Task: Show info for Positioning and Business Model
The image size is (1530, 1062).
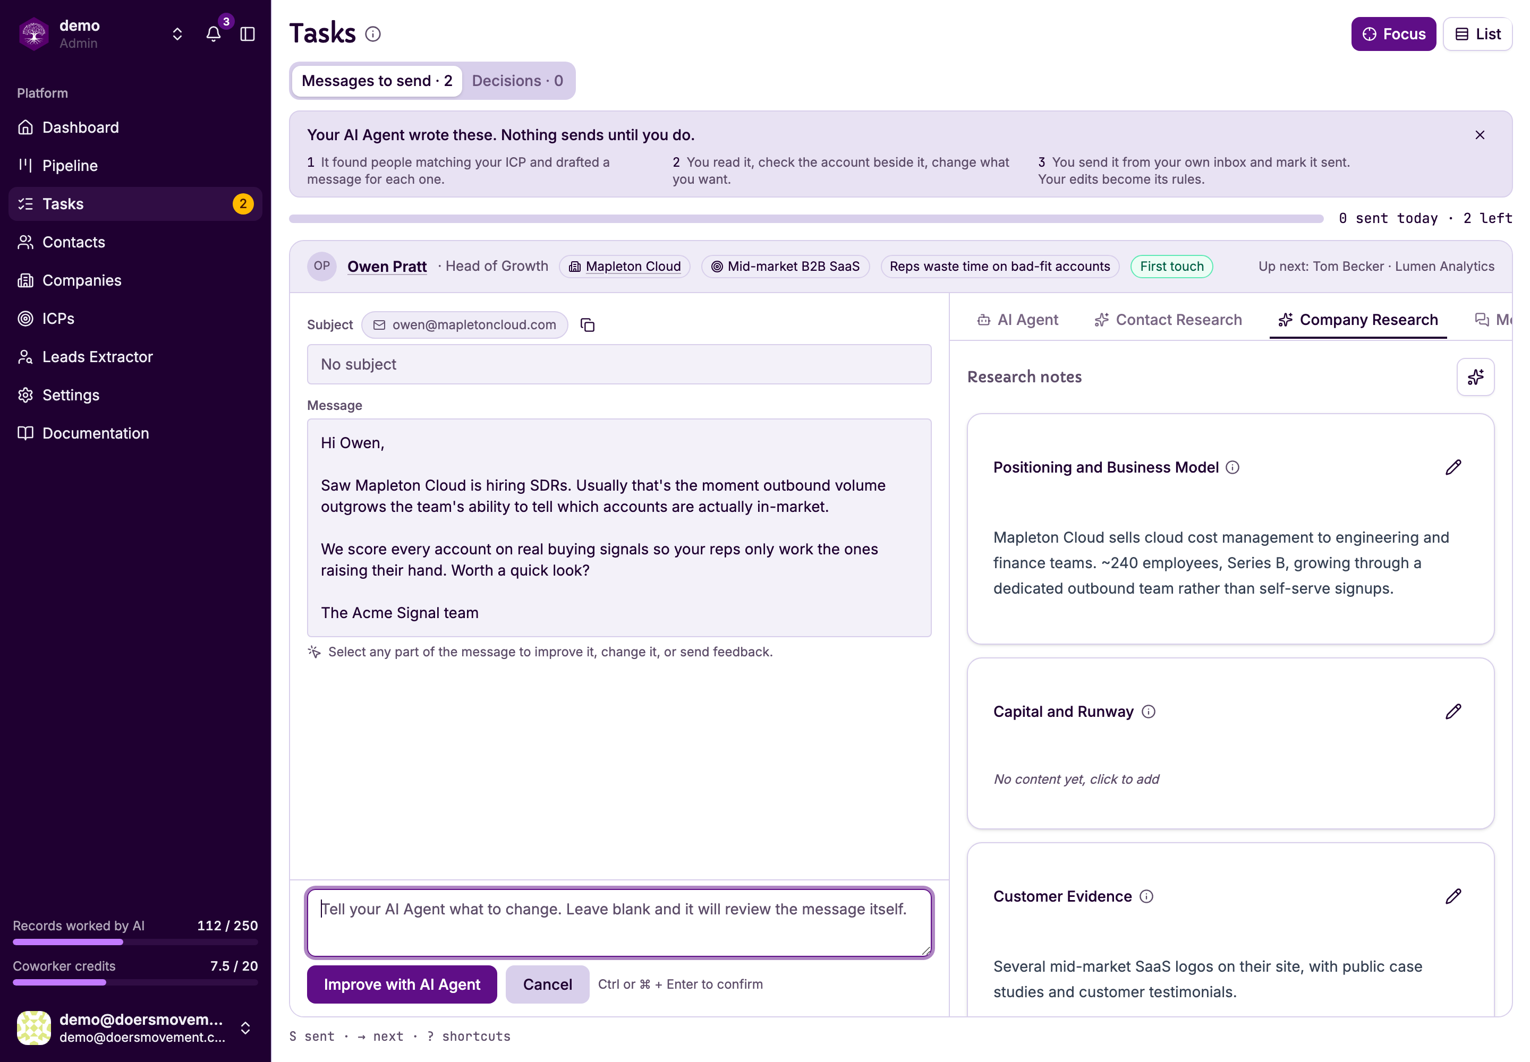Action: click(1232, 467)
